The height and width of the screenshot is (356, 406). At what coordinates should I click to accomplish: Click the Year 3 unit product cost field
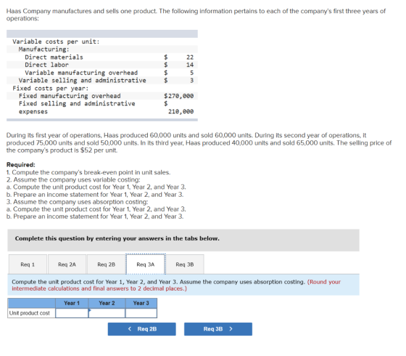coord(141,313)
